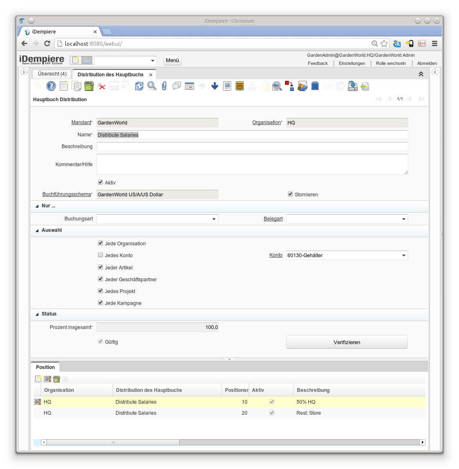Print the record with the printer icon
Viewport: 459px width, 469px height.
pyautogui.click(x=252, y=86)
